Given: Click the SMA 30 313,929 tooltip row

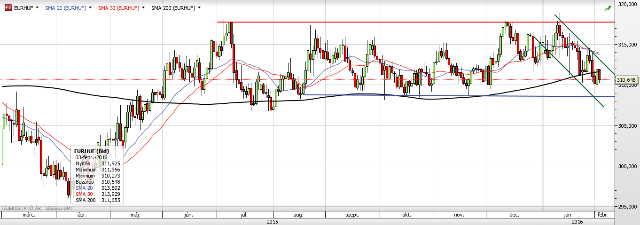Looking at the screenshot, I should (x=97, y=194).
